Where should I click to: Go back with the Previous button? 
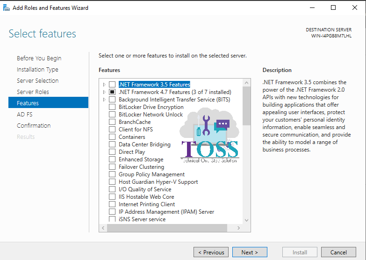[x=211, y=253]
